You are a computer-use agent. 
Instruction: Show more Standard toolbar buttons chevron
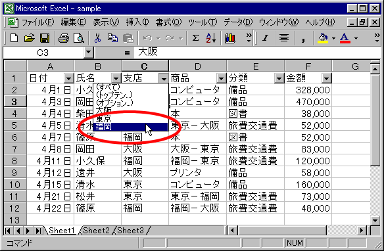point(249,38)
